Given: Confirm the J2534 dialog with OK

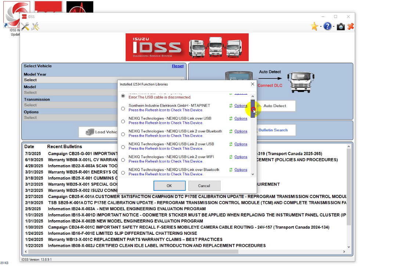Looking at the screenshot, I should [x=169, y=186].
